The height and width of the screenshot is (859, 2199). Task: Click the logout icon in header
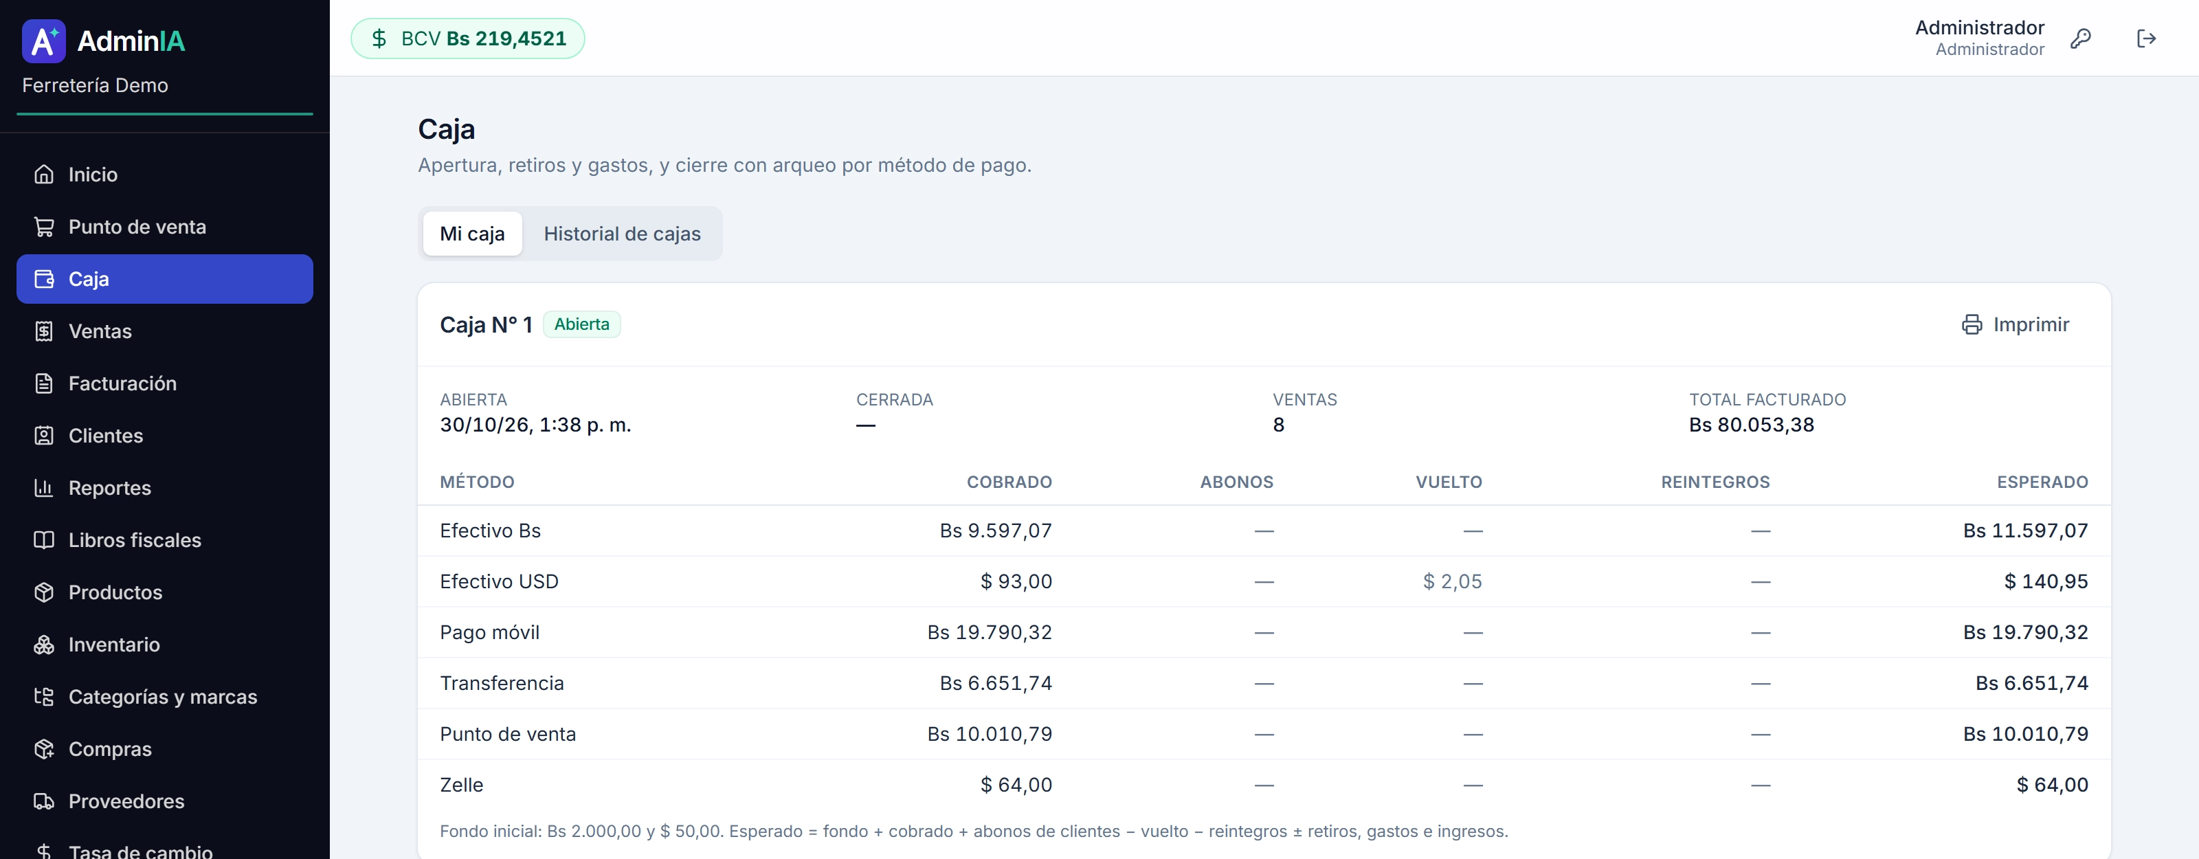[x=2146, y=38]
